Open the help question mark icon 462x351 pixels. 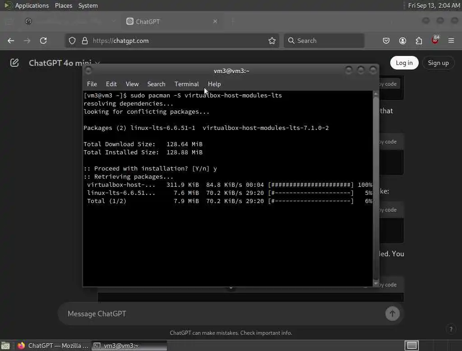coord(451,329)
